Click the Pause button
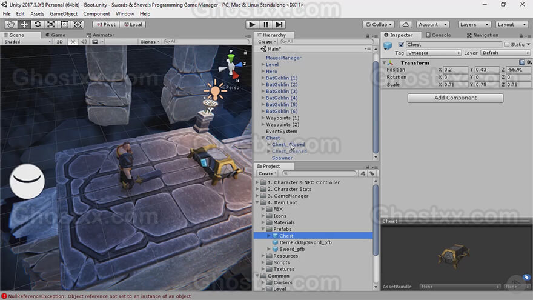The image size is (533, 300). pos(265,24)
